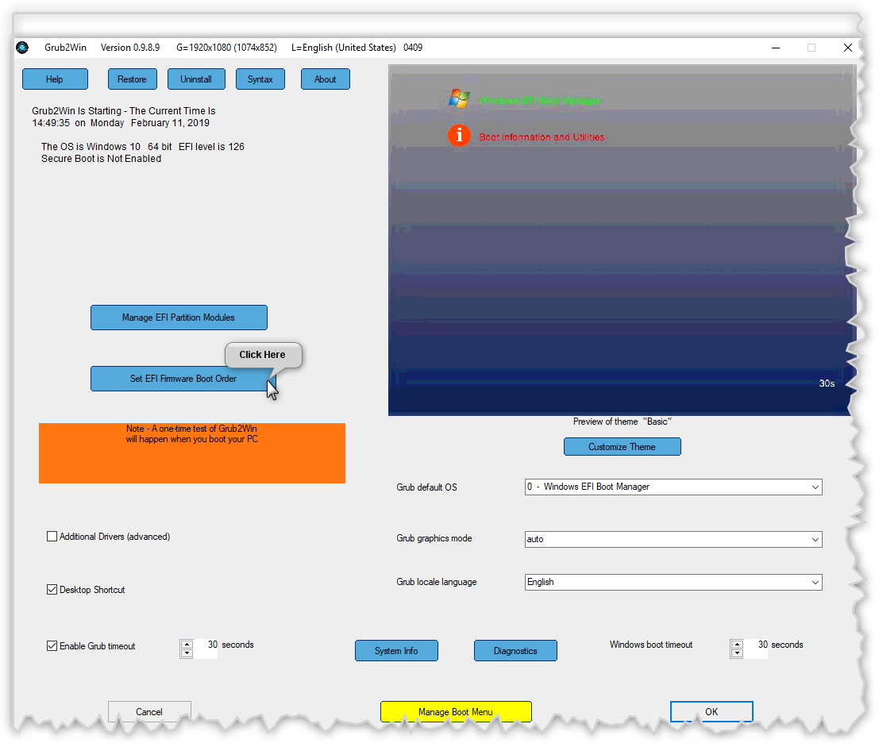Click the Grub2Win app icon in title bar
Image resolution: width=879 pixels, height=747 pixels.
pyautogui.click(x=22, y=48)
